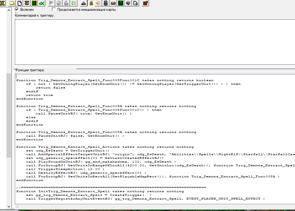The height and width of the screenshot is (211, 295).
Task: Click the TriggerRegisterAnyUnitEventBJ code line
Action: (x=145, y=199)
